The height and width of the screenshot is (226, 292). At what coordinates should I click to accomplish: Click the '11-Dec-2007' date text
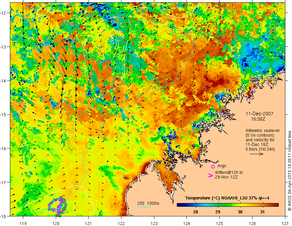click(x=259, y=114)
